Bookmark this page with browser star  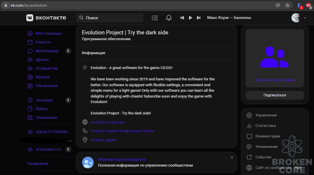point(287,5)
